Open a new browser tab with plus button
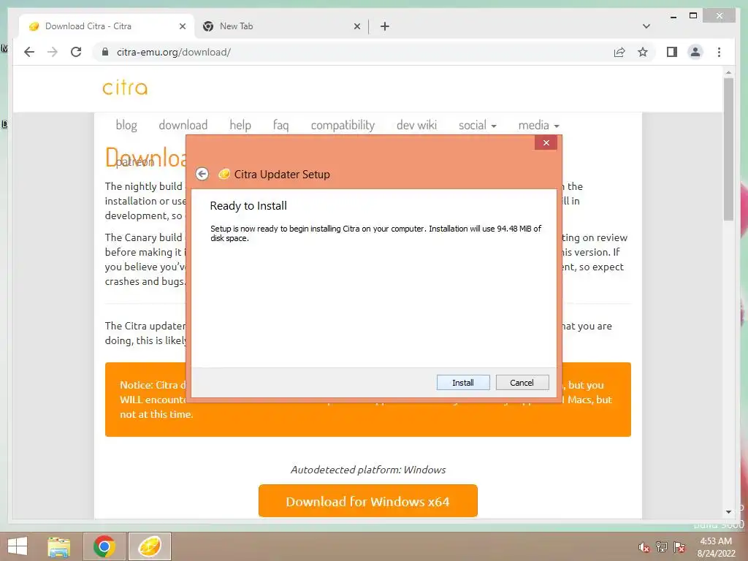Screen dimensions: 748x561 tap(385, 27)
